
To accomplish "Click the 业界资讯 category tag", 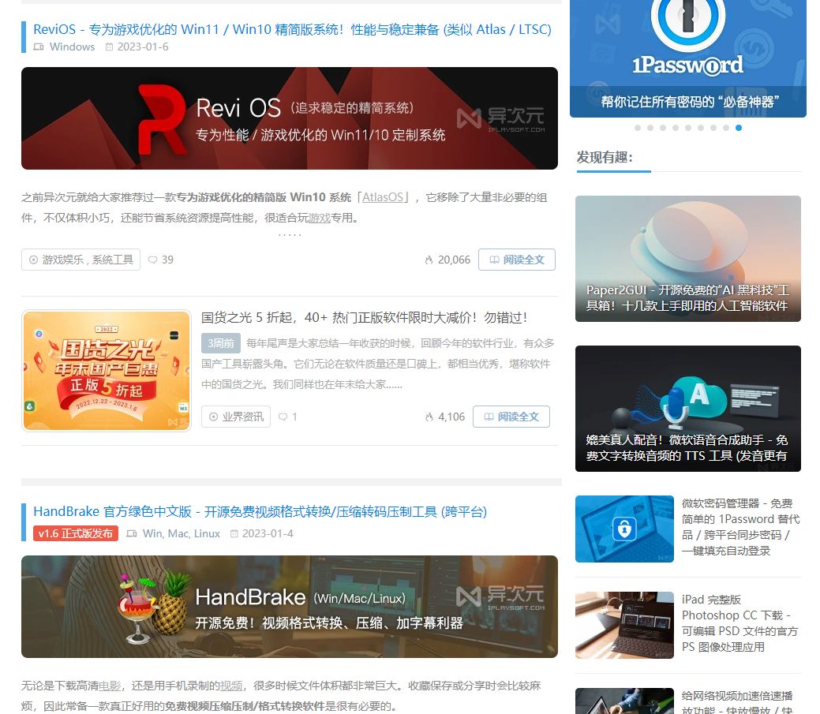I will point(235,417).
